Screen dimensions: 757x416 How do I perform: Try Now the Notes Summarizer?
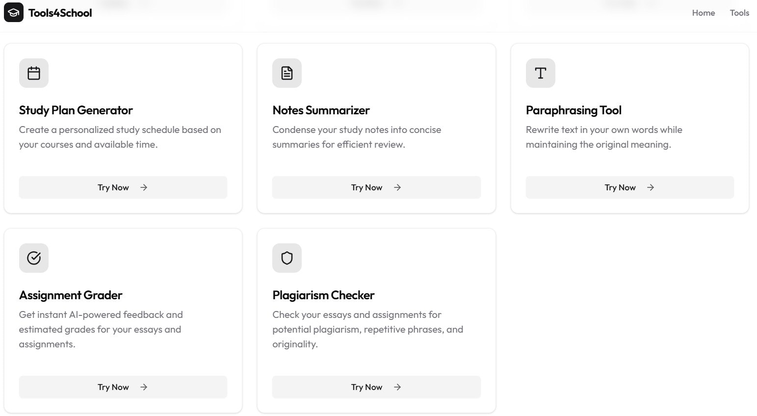[x=376, y=187]
